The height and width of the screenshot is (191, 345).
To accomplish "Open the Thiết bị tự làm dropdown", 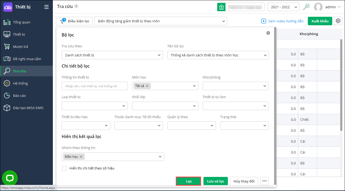I will tap(236, 106).
